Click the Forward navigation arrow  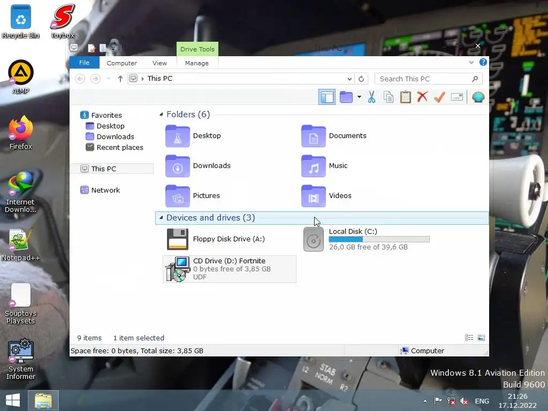(x=95, y=79)
